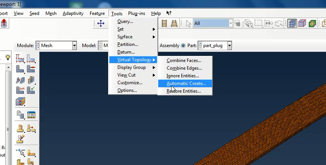
Task: Click the light bulb icon
Action: (x=7, y=57)
